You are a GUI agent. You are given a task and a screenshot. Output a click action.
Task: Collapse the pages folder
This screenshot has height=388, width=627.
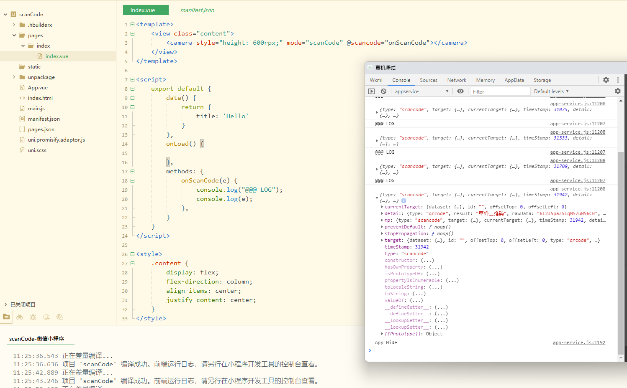[x=14, y=35]
